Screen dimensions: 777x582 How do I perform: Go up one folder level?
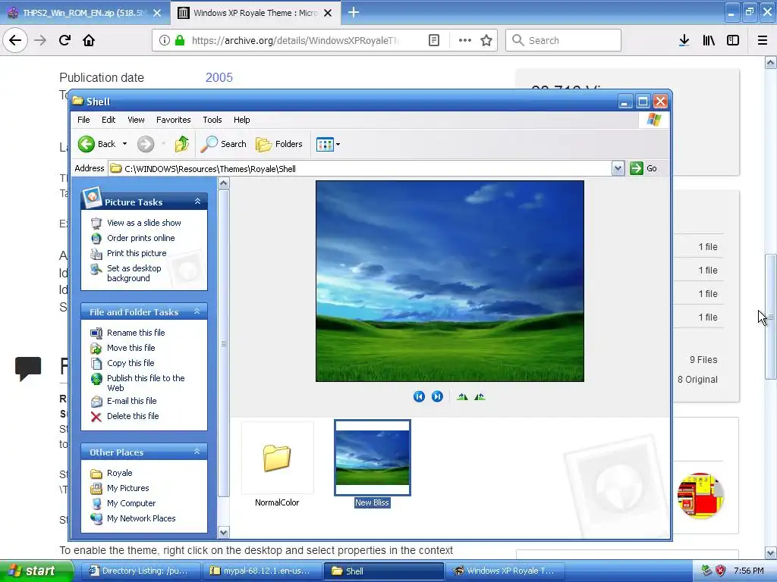tap(182, 144)
